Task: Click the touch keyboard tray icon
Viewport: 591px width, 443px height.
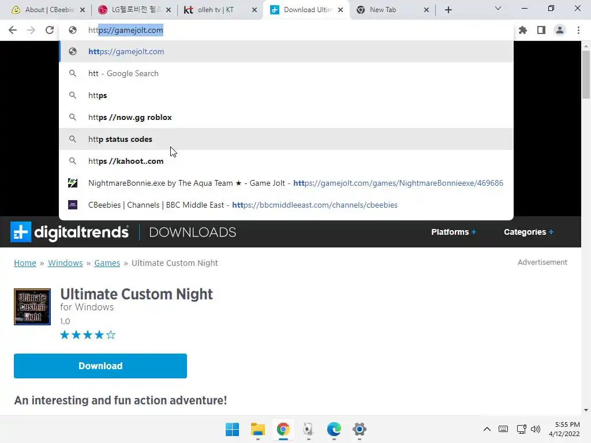Action: tap(503, 429)
